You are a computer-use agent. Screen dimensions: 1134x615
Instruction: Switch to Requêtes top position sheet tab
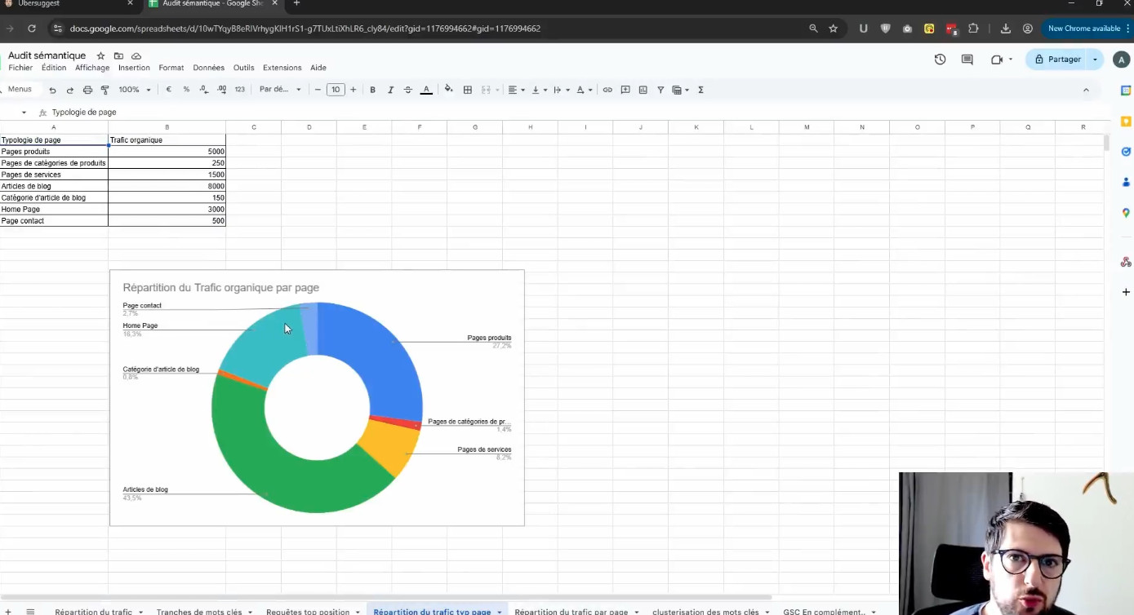308,612
